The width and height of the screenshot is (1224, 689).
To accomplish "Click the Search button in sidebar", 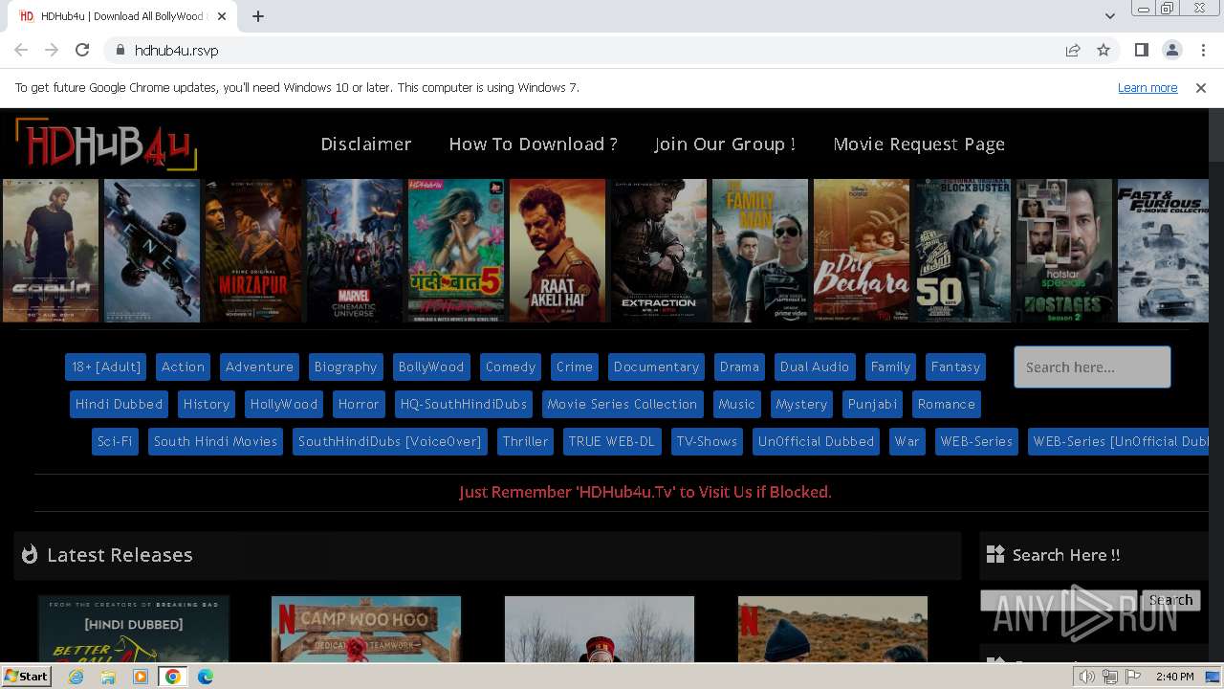I will pos(1170,600).
